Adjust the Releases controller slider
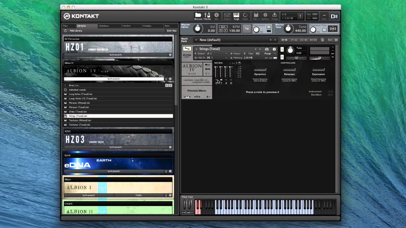406x228 pixels. pyautogui.click(x=289, y=70)
